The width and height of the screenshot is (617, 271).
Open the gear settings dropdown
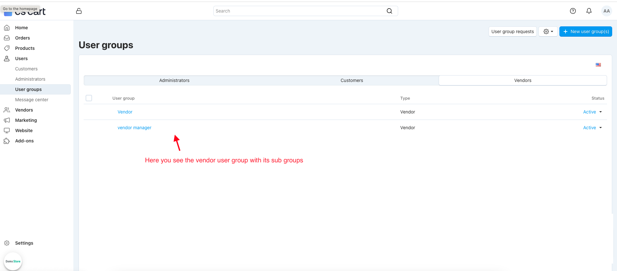click(x=548, y=32)
